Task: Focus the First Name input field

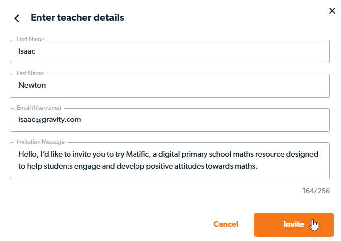Action: [x=170, y=52]
